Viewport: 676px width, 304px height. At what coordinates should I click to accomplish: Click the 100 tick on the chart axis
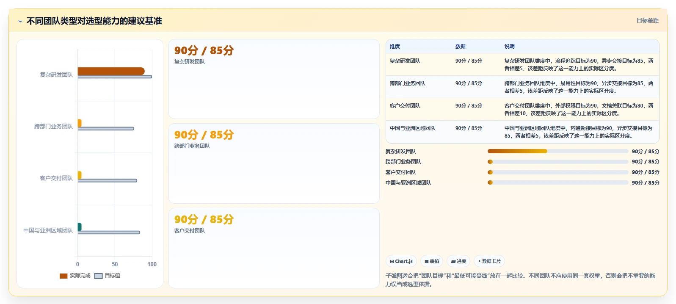point(152,264)
